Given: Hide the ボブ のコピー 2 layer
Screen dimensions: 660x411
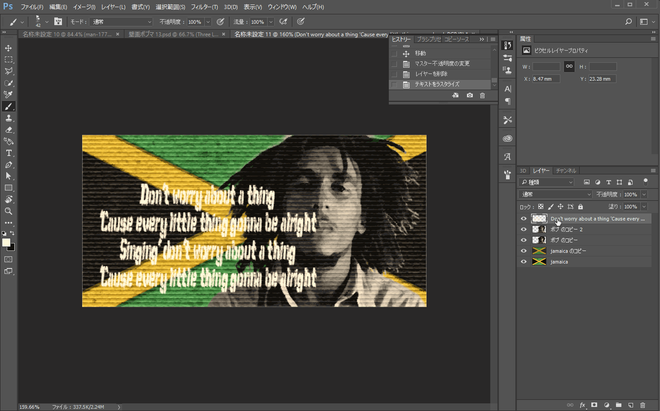Looking at the screenshot, I should pos(524,229).
